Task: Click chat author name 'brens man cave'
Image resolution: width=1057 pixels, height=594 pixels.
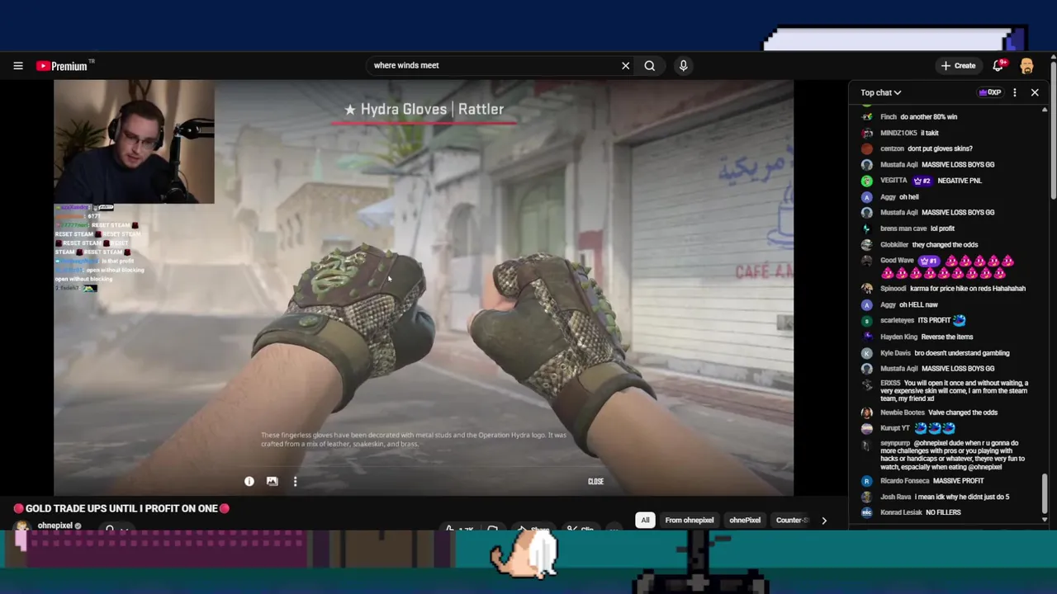Action: (x=903, y=229)
